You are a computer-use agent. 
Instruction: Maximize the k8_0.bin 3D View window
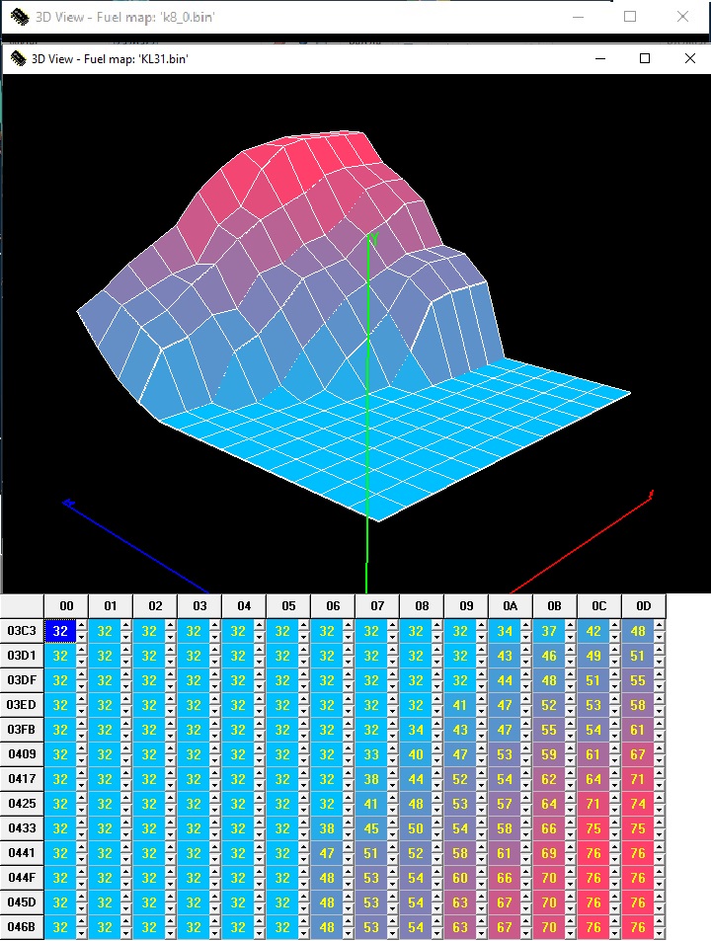pos(630,17)
